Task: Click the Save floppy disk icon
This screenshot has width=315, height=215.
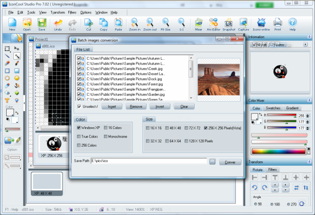Action: pyautogui.click(x=42, y=24)
